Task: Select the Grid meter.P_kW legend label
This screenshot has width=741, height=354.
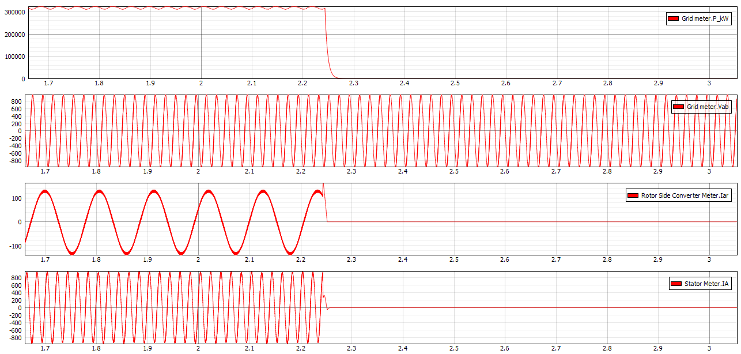Action: pos(705,19)
